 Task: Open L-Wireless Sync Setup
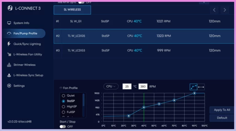[28, 75]
